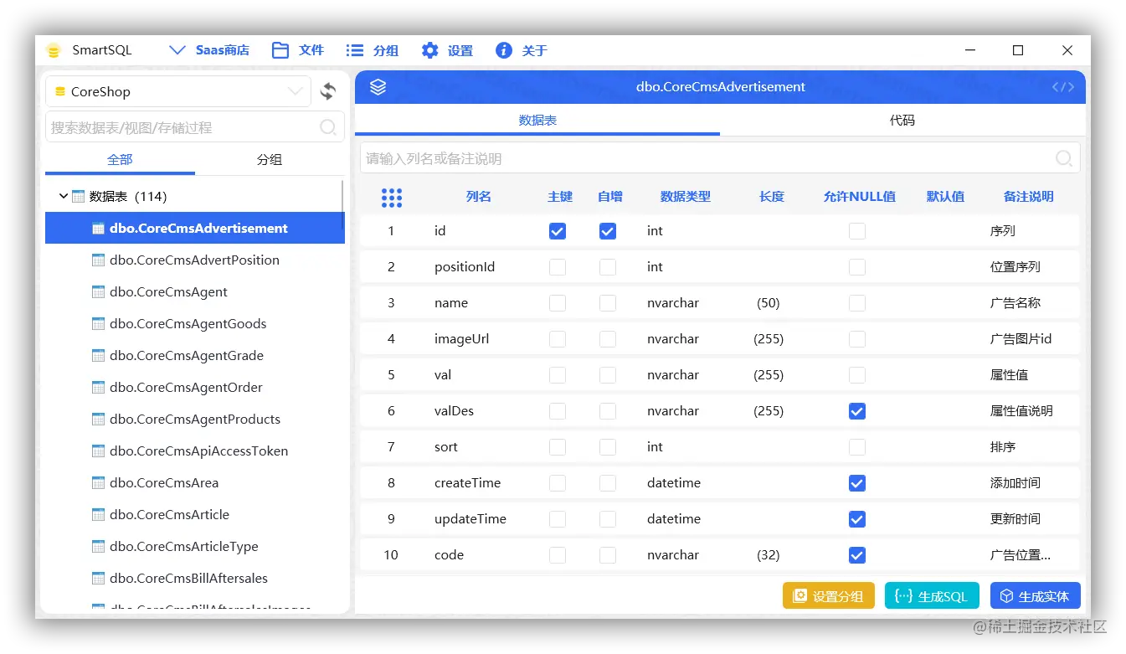Uncheck allow NULL for code row

[x=857, y=555]
